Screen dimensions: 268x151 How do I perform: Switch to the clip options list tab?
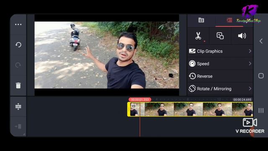click(229, 20)
